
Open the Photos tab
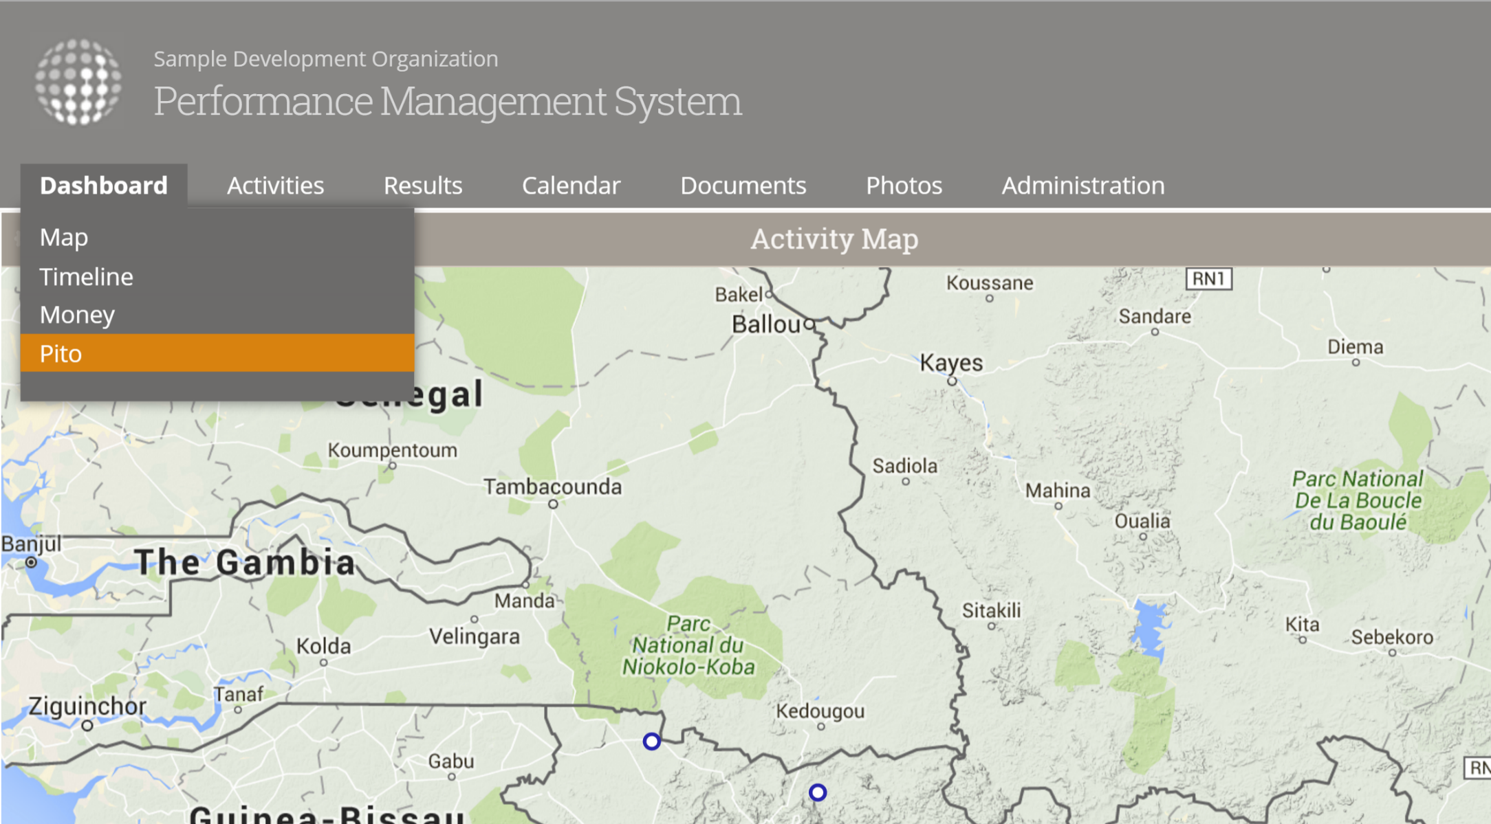click(x=903, y=186)
